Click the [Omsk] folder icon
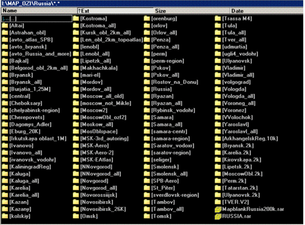 (76, 216)
